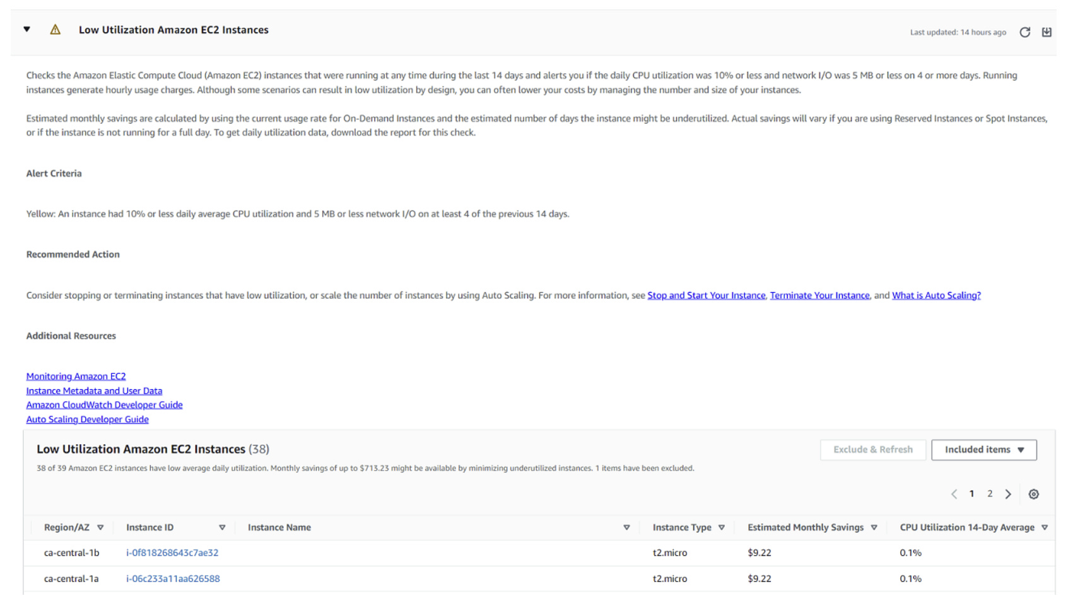The width and height of the screenshot is (1068, 615).
Task: Click the ca-central-1b region cell
Action: coord(72,553)
